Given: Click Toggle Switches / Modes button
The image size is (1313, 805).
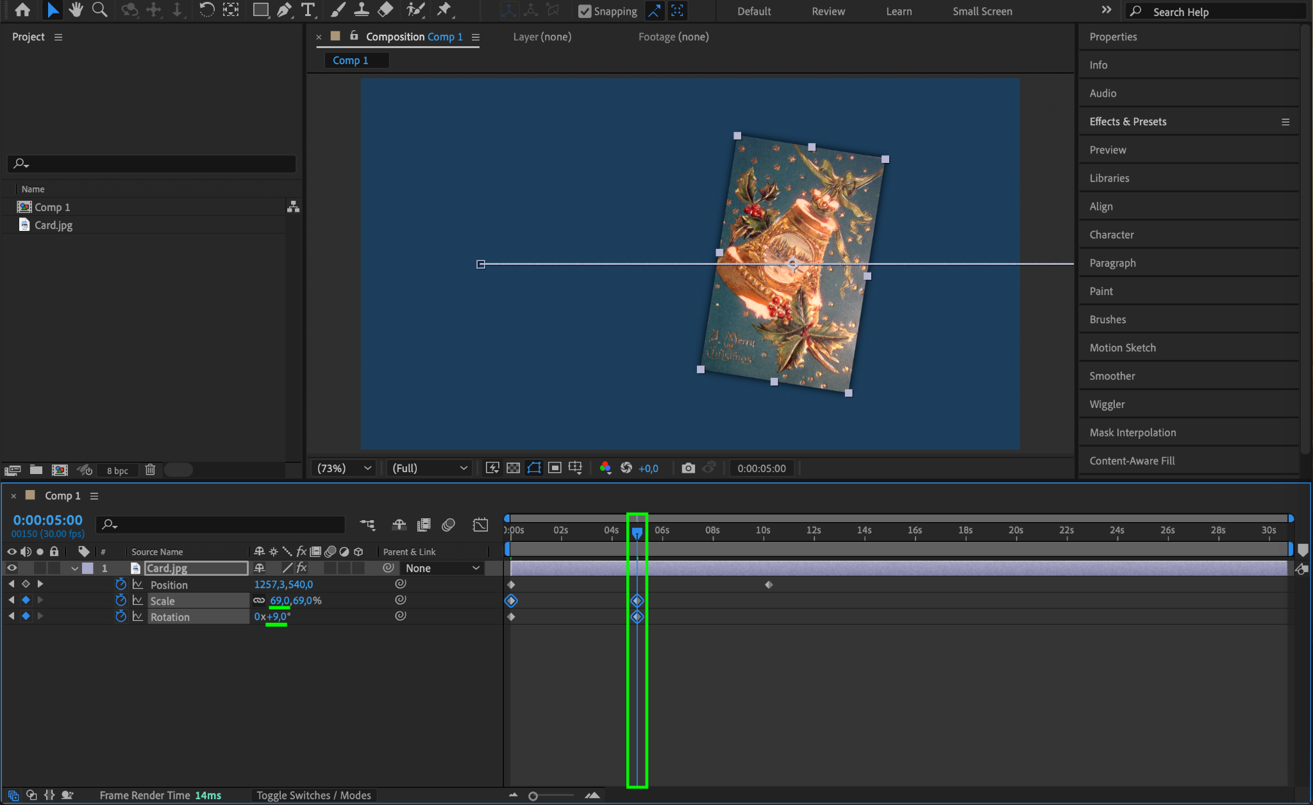Looking at the screenshot, I should 314,795.
